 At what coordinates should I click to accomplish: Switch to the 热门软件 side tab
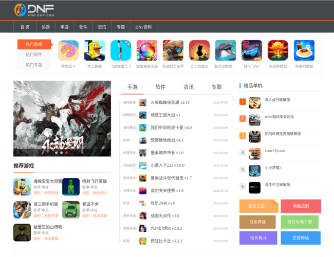(x=34, y=54)
